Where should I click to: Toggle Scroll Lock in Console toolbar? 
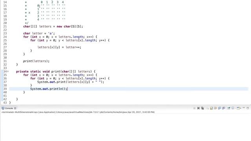(211, 108)
